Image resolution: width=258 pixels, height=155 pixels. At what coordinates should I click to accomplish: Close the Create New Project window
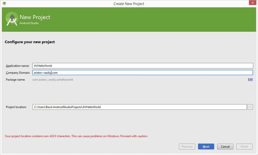tap(252, 3)
